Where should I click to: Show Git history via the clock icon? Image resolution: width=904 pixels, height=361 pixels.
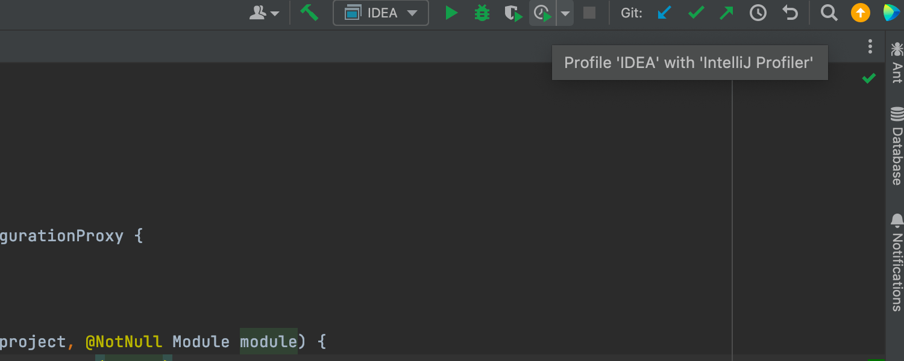click(758, 13)
